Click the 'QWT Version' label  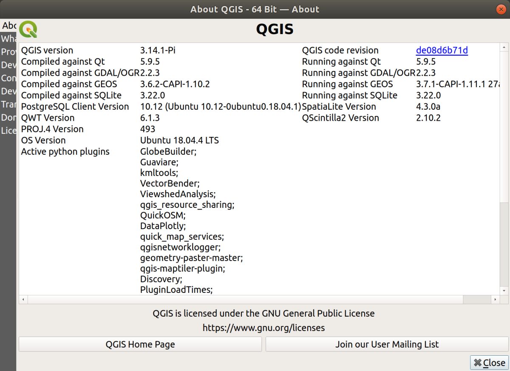(48, 118)
